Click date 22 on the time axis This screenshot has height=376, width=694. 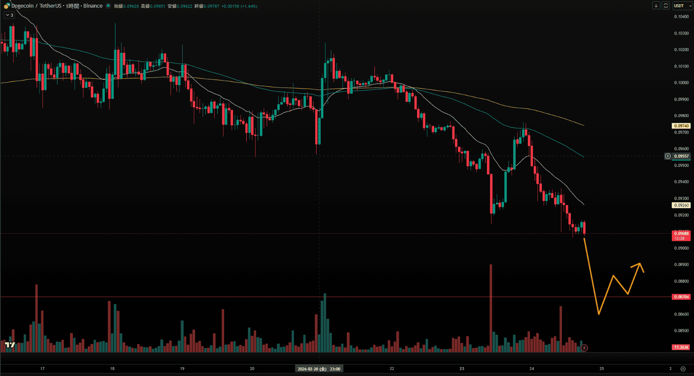point(392,369)
